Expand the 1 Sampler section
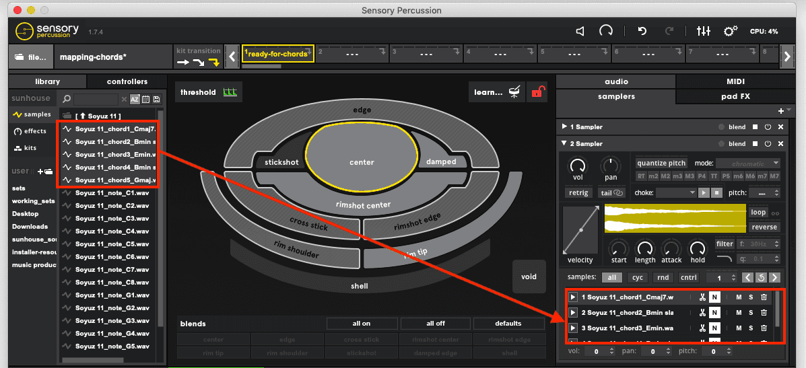 [x=564, y=126]
